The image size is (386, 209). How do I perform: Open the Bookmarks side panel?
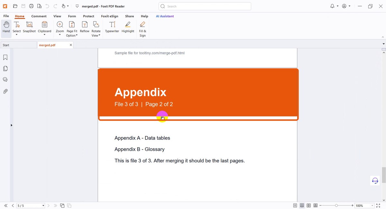[5, 58]
